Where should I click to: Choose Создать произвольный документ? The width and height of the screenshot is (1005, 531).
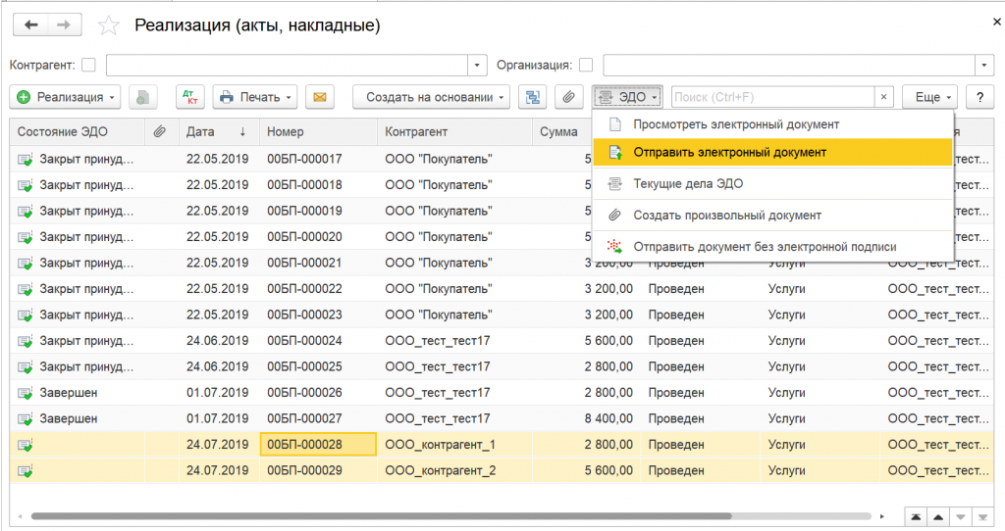coord(773,215)
